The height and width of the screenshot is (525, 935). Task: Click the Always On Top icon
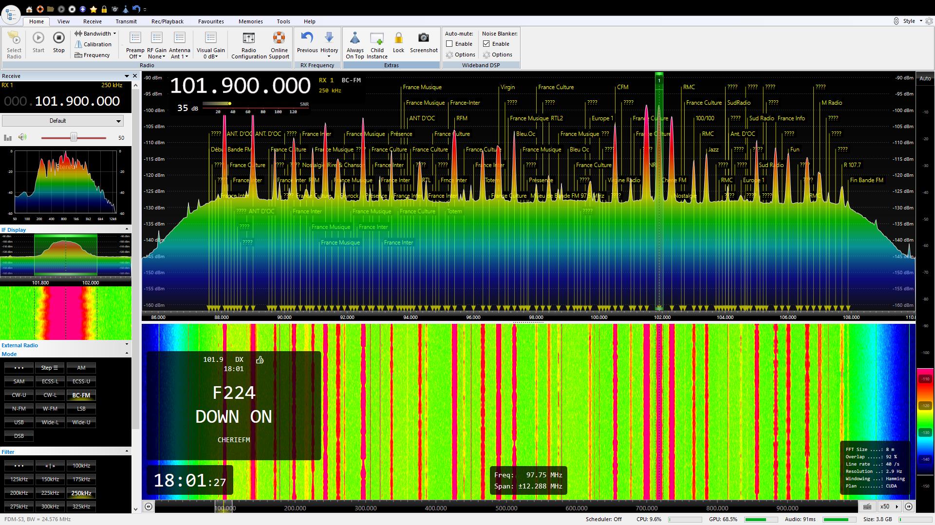pos(355,38)
